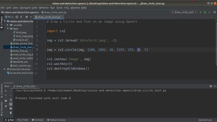The width and height of the screenshot is (217, 122).
Task: Click line 7 in the editor gutter
Action: [x=37, y=50]
